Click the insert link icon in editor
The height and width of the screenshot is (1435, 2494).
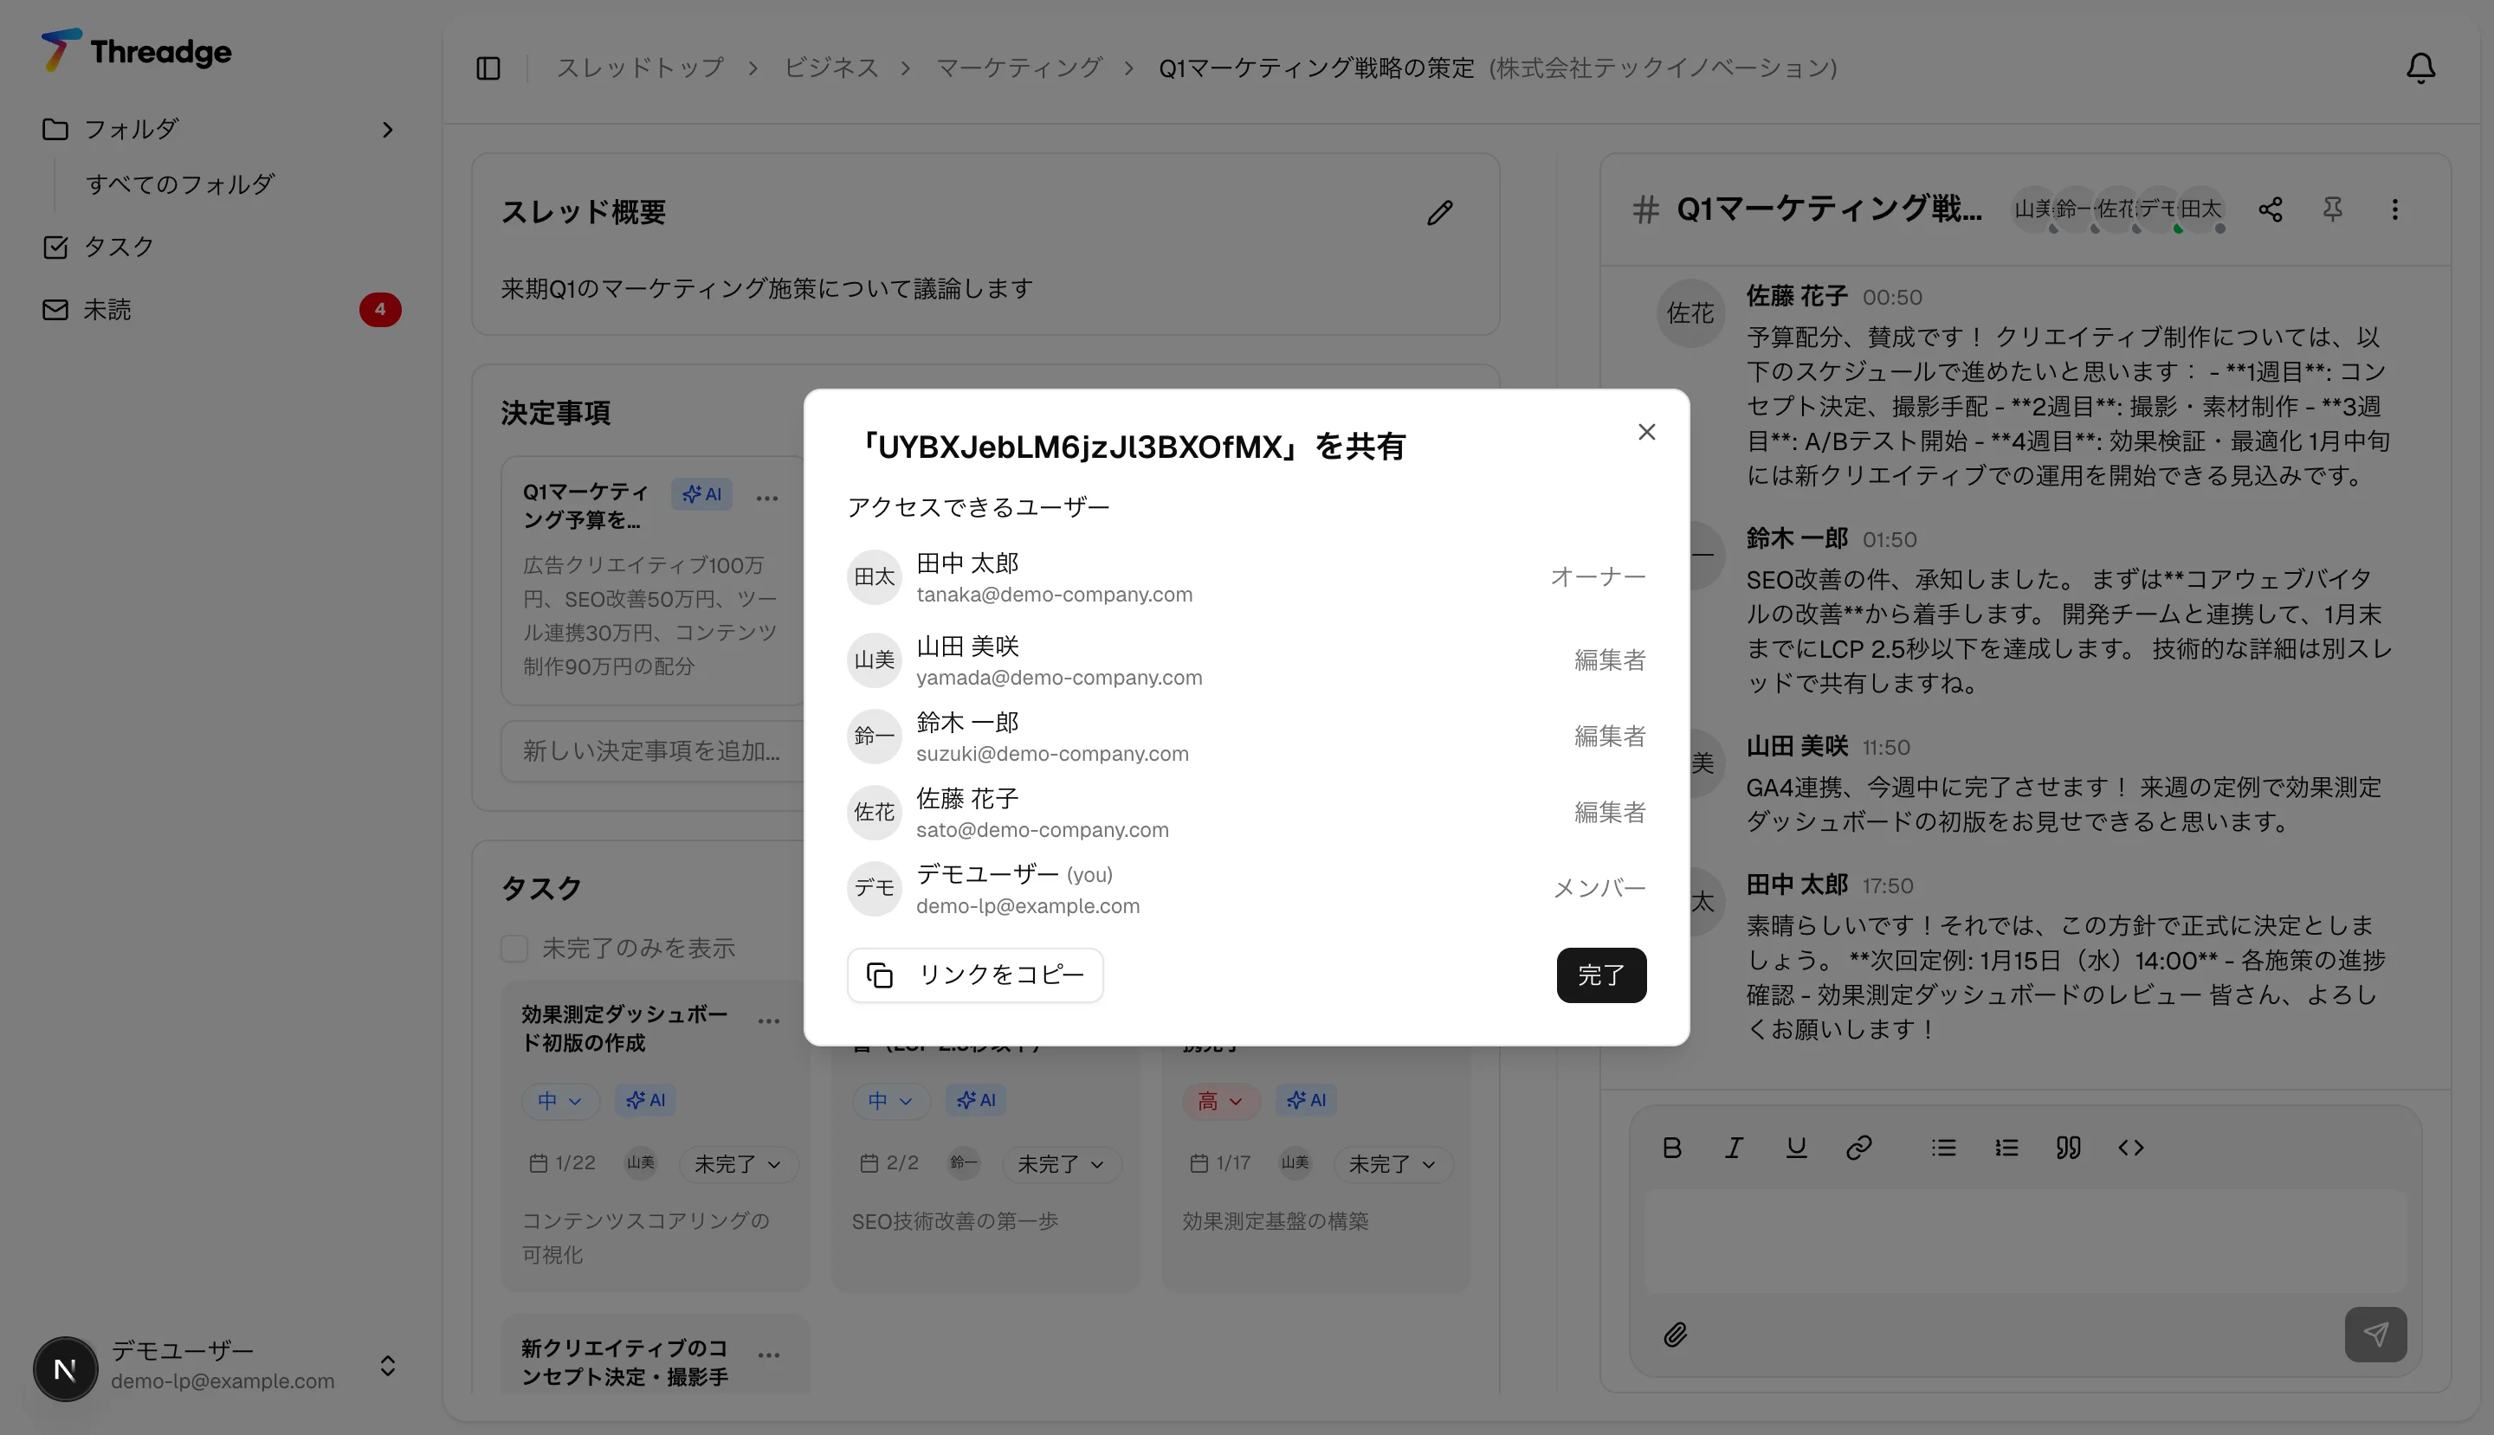pos(1859,1149)
